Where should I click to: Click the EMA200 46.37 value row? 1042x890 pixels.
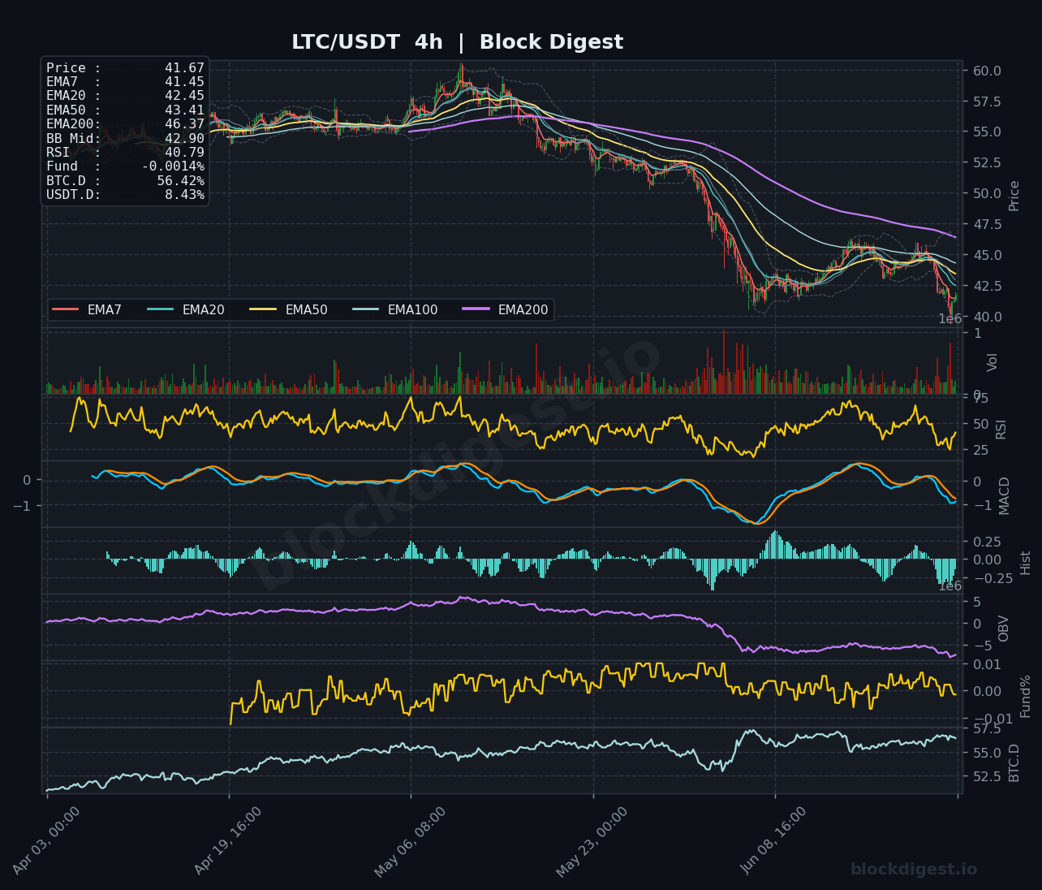125,124
